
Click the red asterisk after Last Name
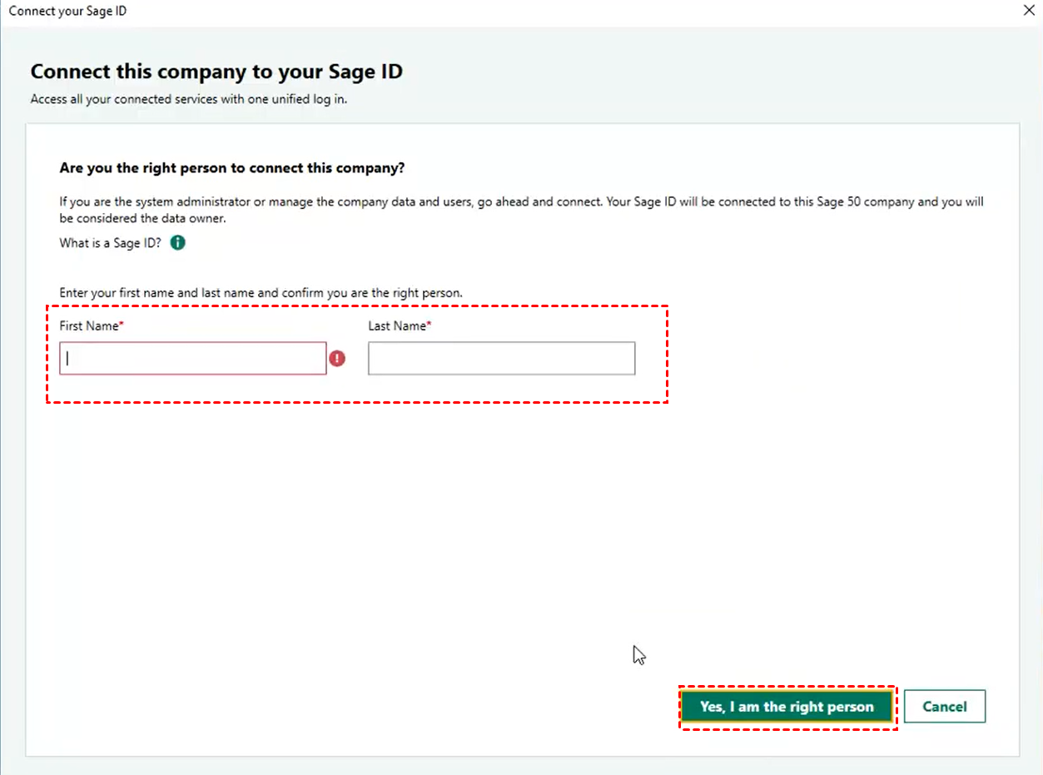pyautogui.click(x=429, y=325)
